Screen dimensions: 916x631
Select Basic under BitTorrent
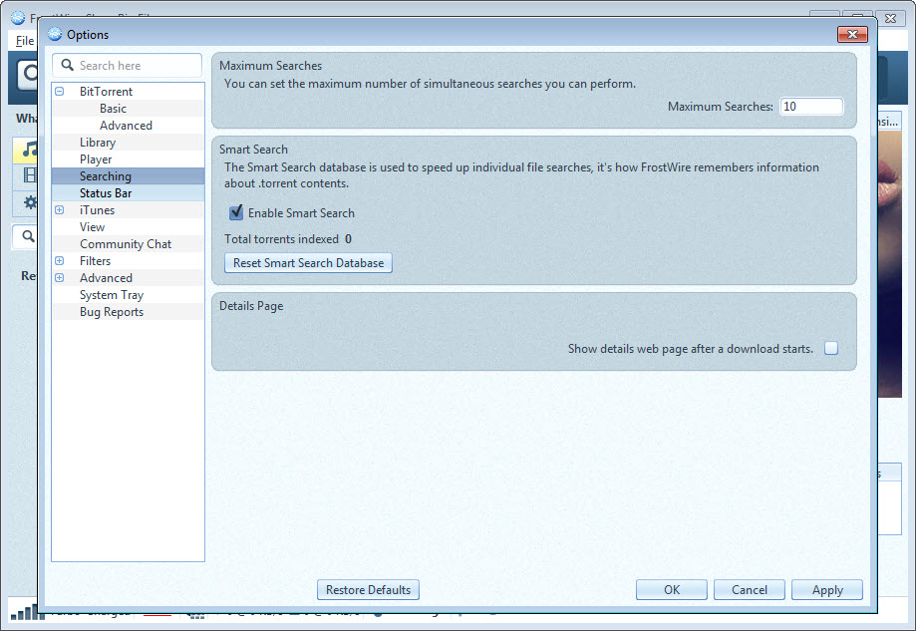(113, 108)
